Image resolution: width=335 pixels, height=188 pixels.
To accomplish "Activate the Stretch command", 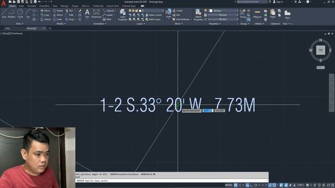I will 46,19.
